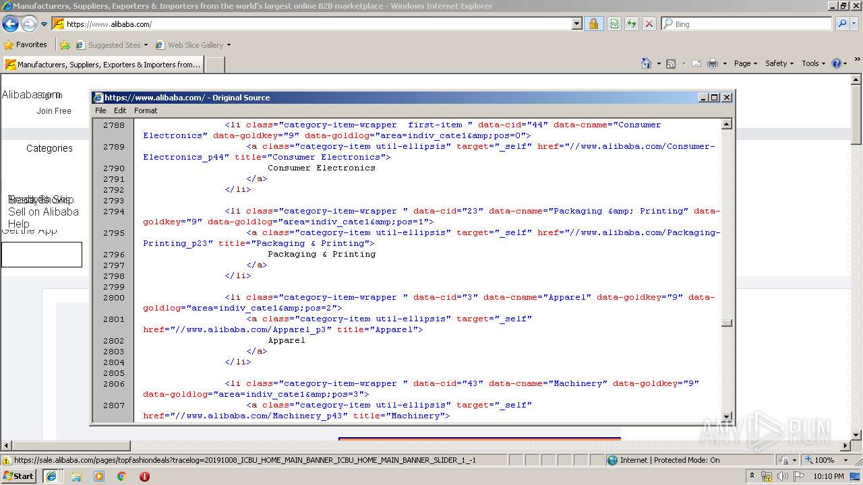Stop loading with the red X icon

[x=649, y=24]
